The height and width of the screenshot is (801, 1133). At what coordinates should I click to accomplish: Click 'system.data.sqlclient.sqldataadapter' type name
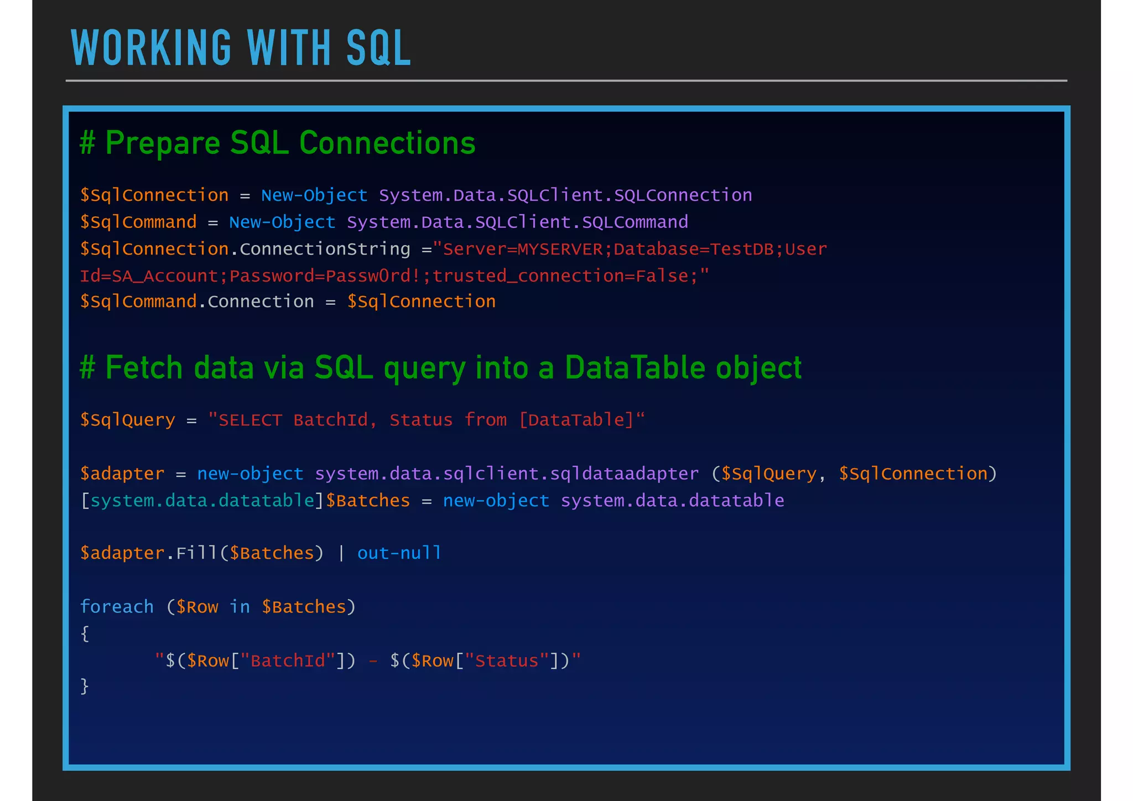(x=507, y=474)
